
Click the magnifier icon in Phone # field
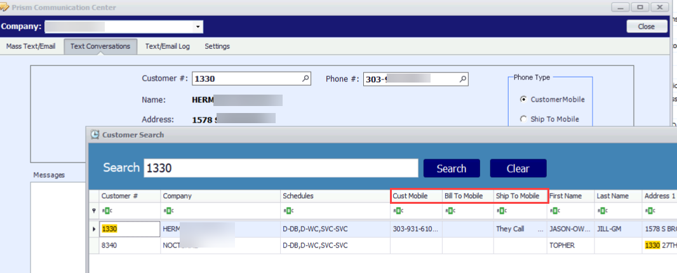pyautogui.click(x=462, y=79)
